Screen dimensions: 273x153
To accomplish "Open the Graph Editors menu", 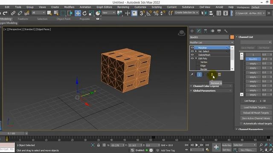I will pyautogui.click(x=104, y=7).
